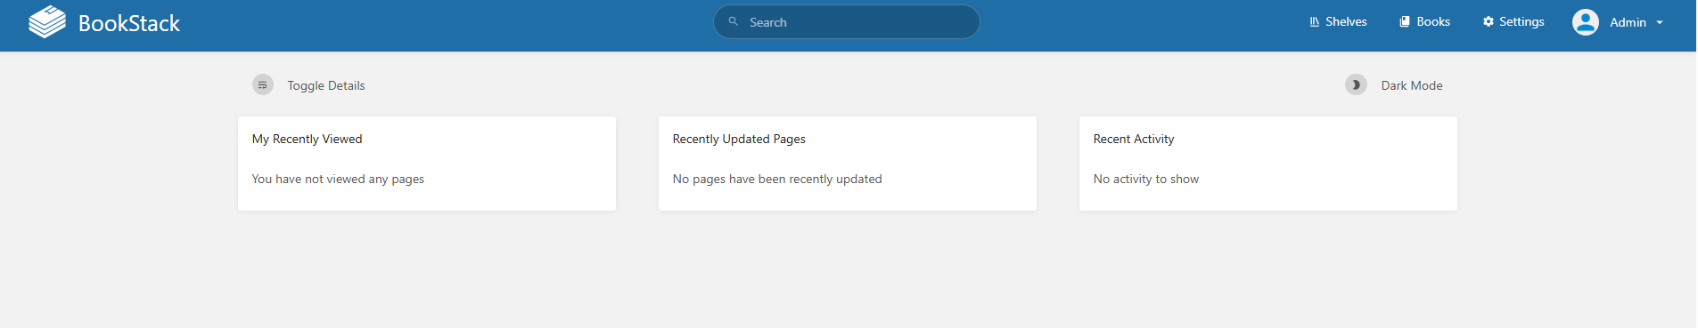This screenshot has width=1698, height=328.
Task: Click the magnifier icon in search bar
Action: 734,21
